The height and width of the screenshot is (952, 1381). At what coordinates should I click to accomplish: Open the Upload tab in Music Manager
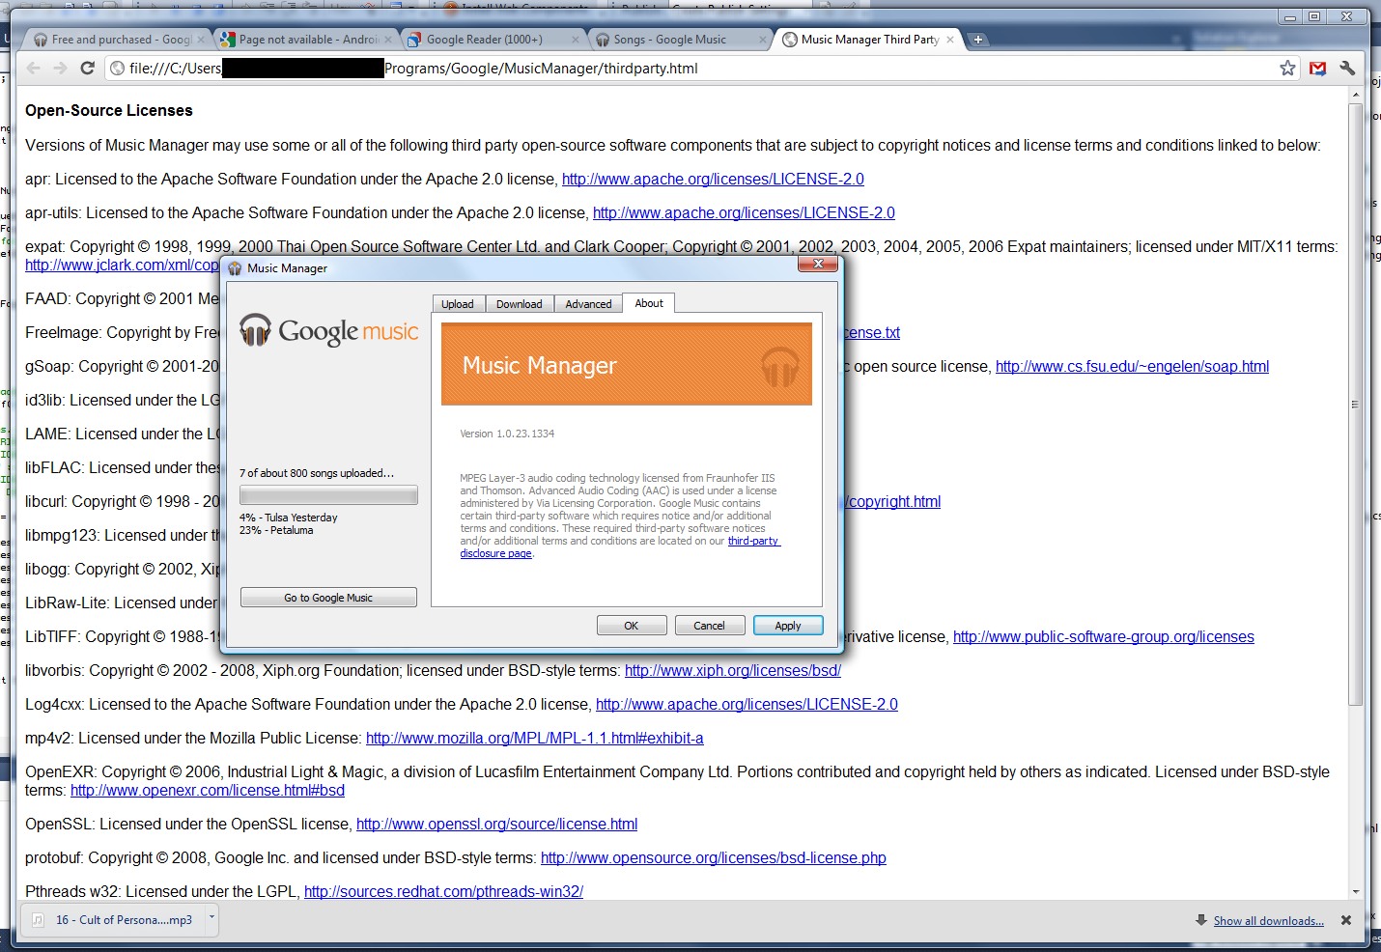(x=458, y=304)
